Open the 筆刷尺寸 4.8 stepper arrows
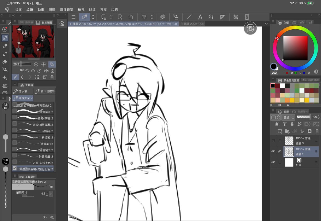Viewport: 321px width, 221px height. [x=47, y=194]
